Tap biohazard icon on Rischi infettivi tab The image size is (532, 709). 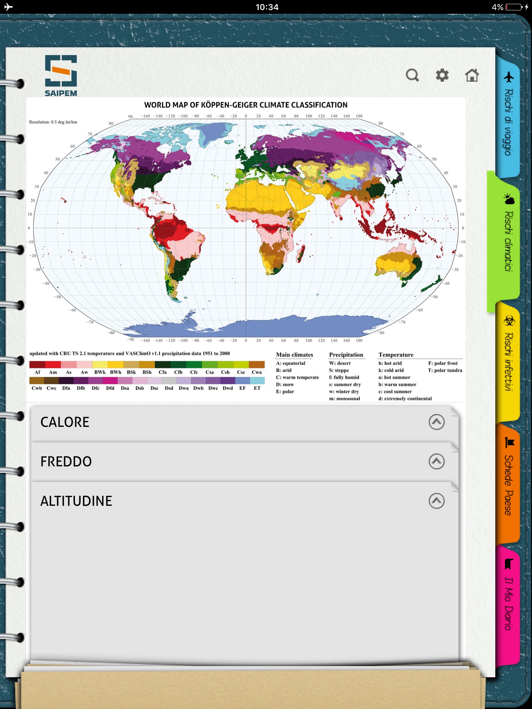[509, 321]
